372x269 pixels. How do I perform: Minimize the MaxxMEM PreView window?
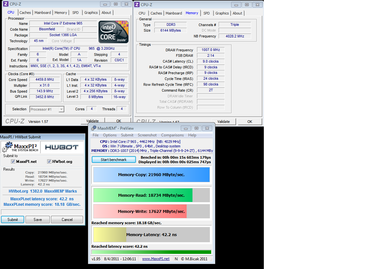[x=186, y=128]
